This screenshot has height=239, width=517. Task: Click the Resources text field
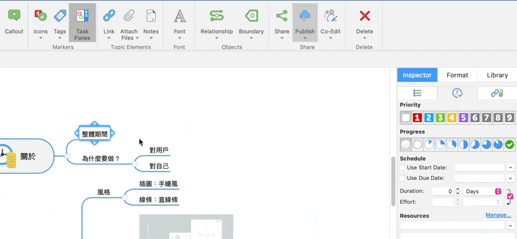click(x=452, y=225)
